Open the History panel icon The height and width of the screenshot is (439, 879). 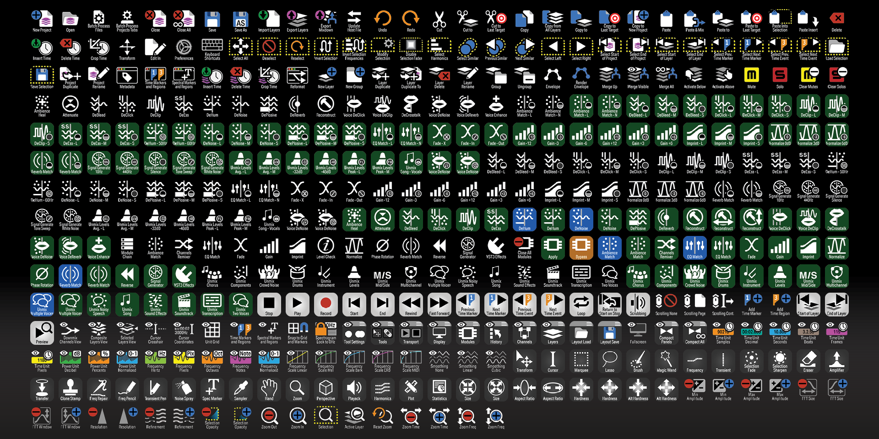click(496, 333)
